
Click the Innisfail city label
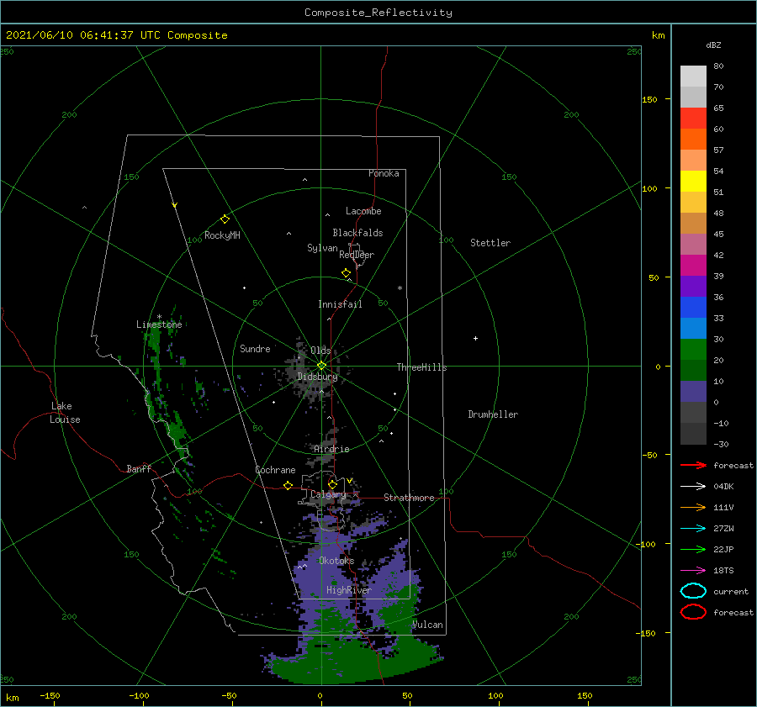[x=340, y=304]
